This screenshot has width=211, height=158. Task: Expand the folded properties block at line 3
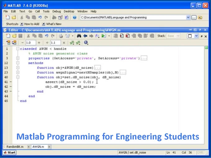[18, 58]
